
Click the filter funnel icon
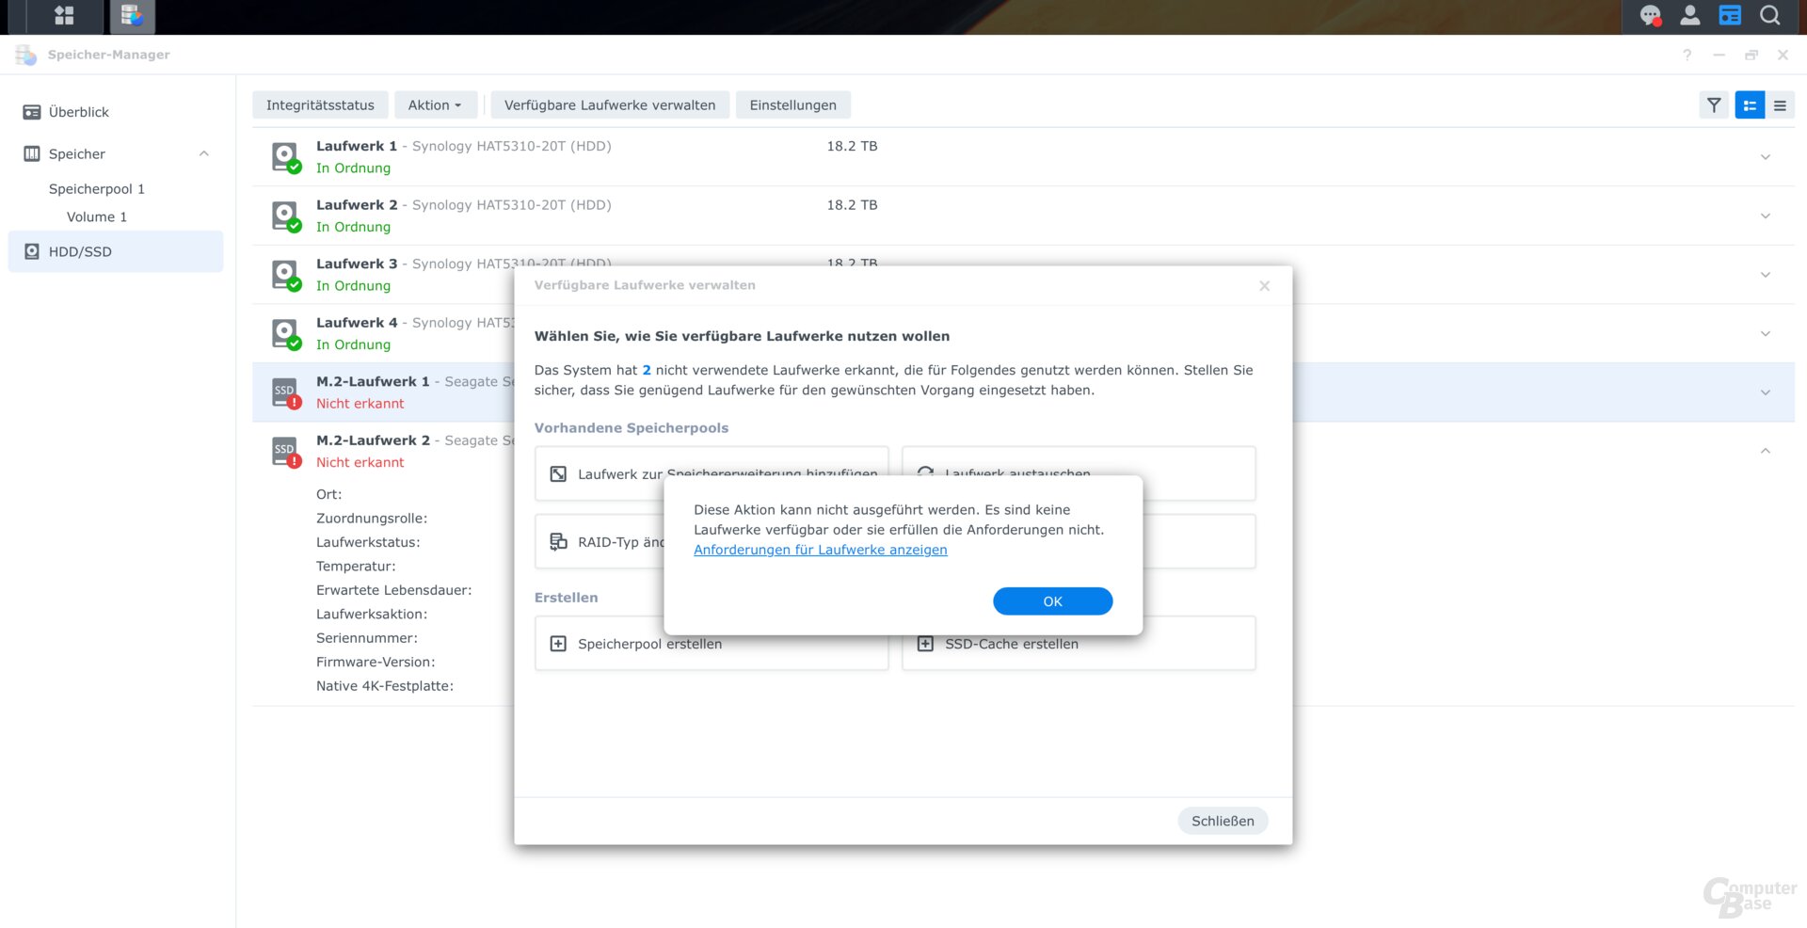1714,105
